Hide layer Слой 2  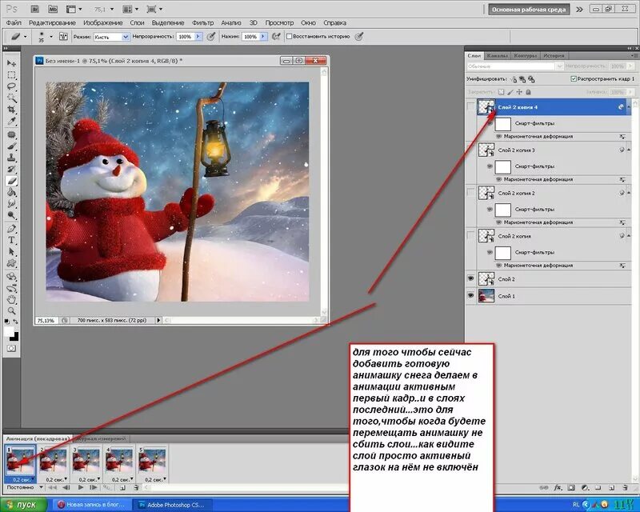point(470,278)
